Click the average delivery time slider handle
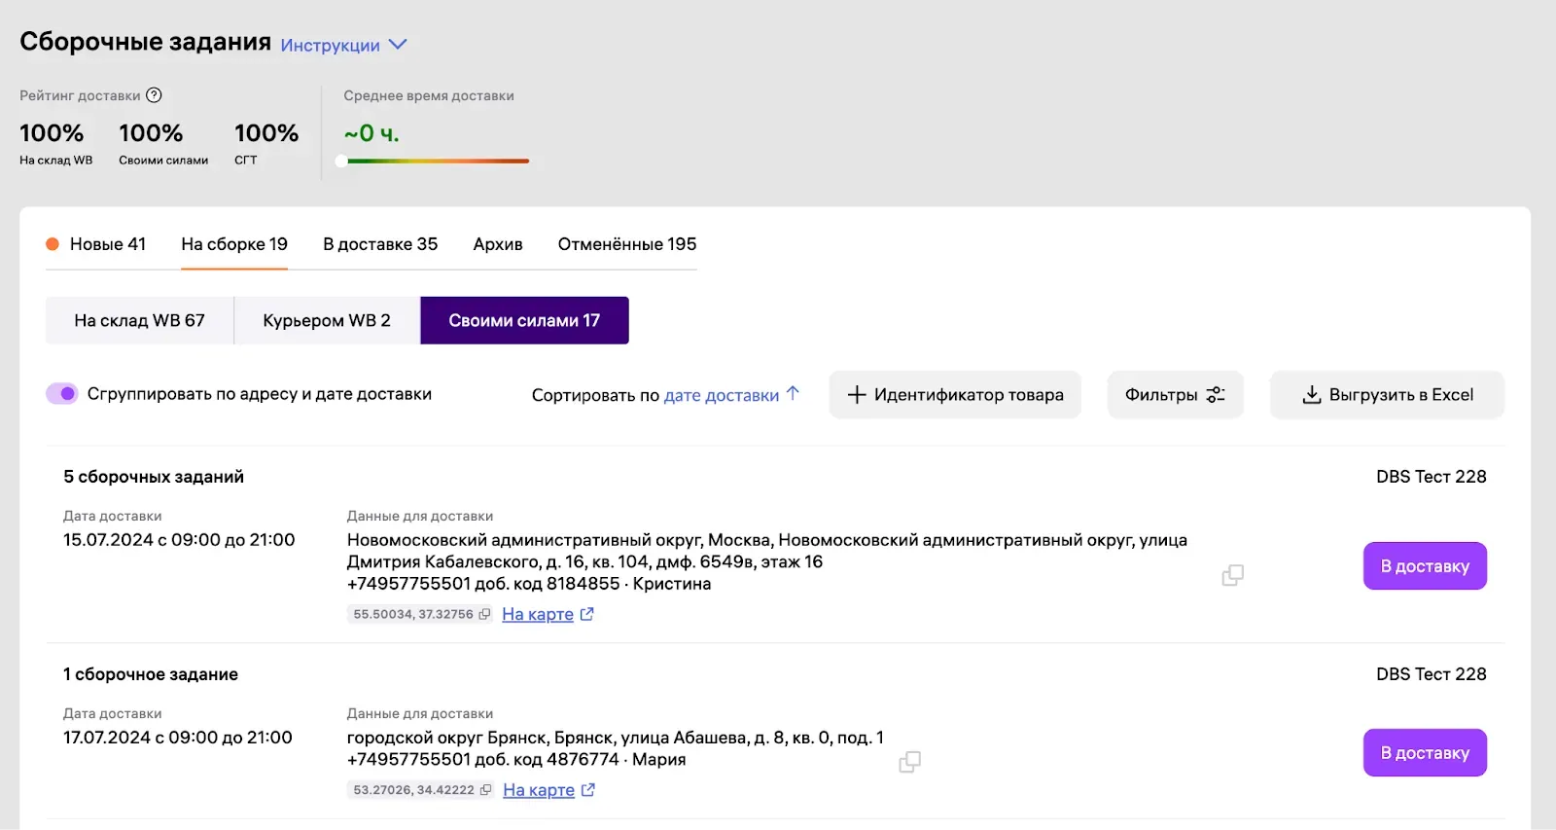 click(341, 161)
